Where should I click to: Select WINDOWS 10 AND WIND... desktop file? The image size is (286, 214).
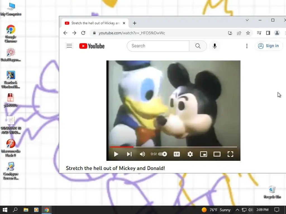(x=11, y=125)
